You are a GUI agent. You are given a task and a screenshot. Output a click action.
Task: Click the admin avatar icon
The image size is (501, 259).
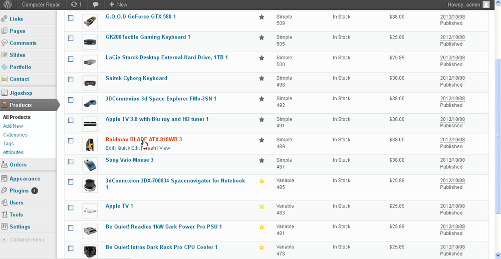486,5
